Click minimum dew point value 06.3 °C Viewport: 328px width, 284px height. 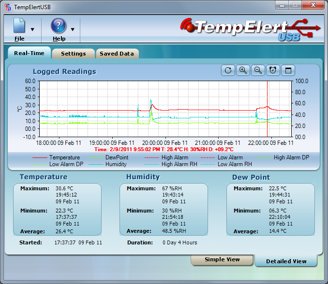tap(278, 211)
